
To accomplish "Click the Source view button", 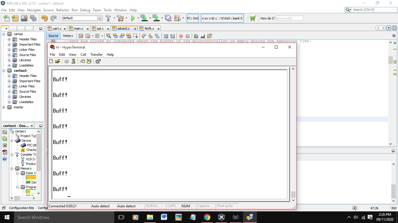I will click(x=53, y=36).
